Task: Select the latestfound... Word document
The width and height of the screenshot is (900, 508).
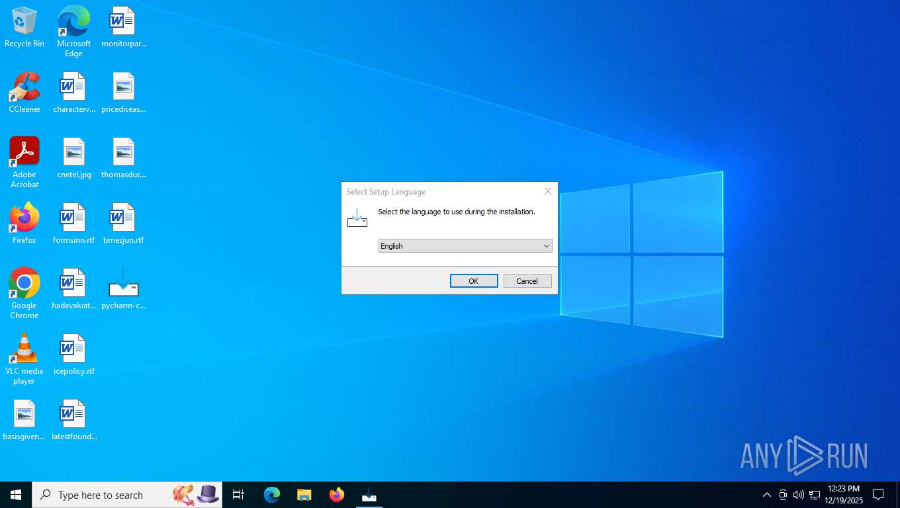Action: tap(73, 421)
